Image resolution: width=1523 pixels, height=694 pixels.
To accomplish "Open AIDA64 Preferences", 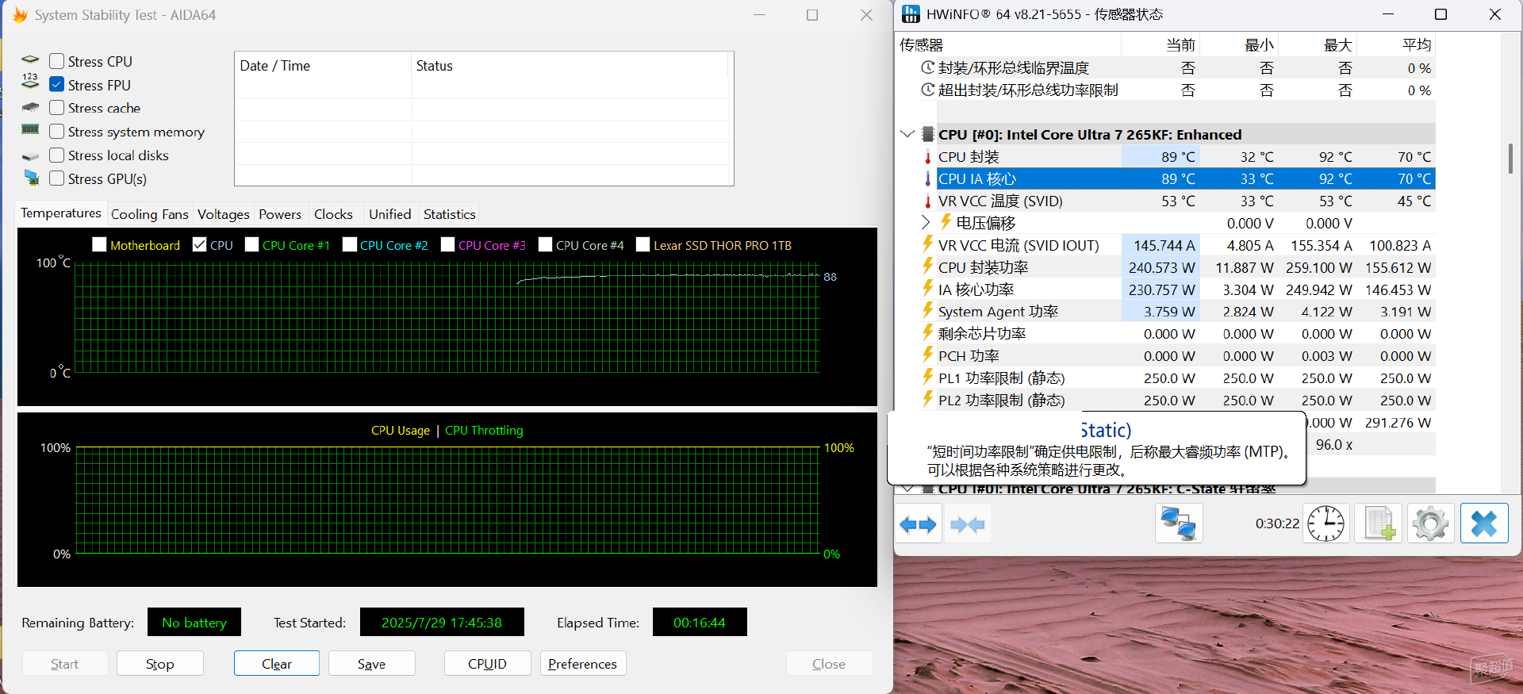I will (583, 663).
